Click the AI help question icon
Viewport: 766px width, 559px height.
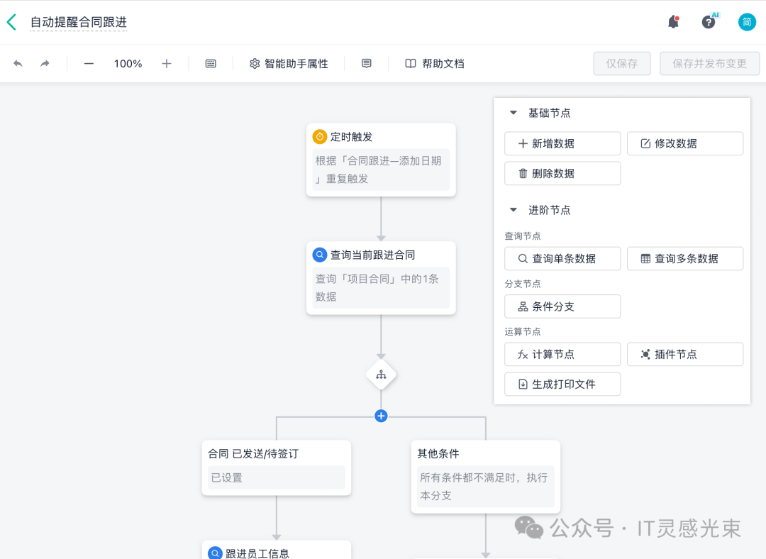coord(709,22)
